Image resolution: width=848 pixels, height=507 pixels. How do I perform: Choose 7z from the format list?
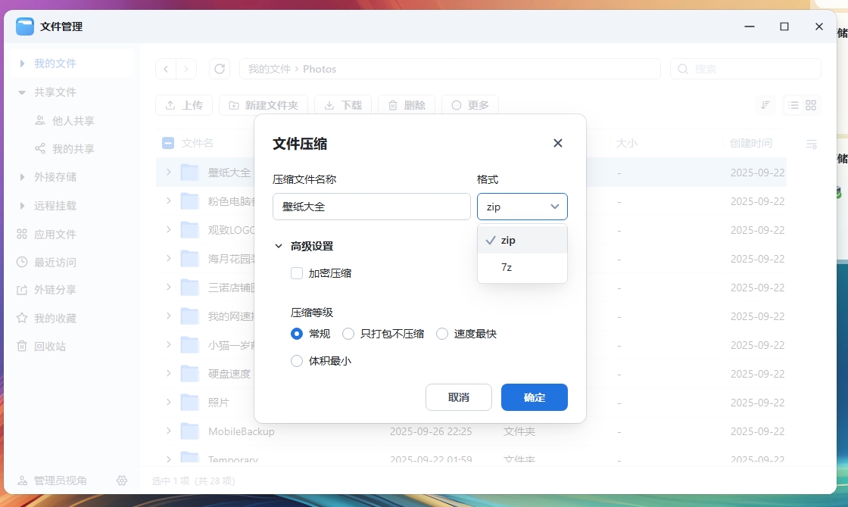tap(507, 267)
